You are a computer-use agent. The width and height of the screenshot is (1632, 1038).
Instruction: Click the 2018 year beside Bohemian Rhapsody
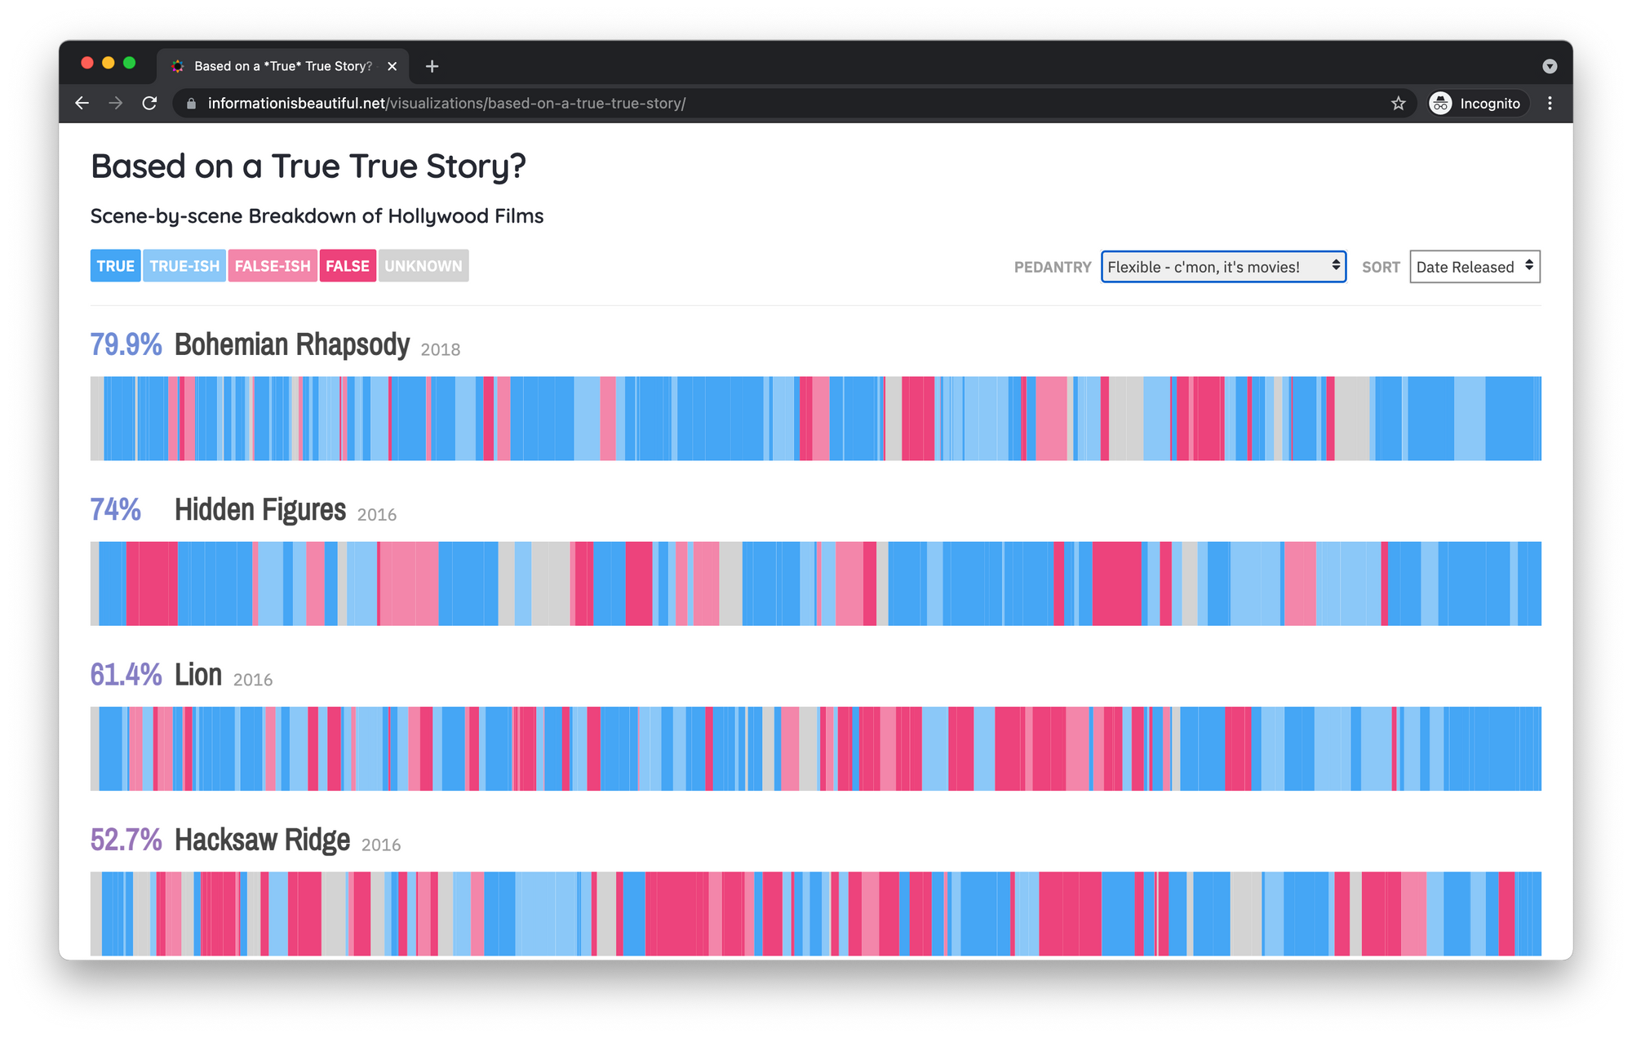click(x=441, y=350)
